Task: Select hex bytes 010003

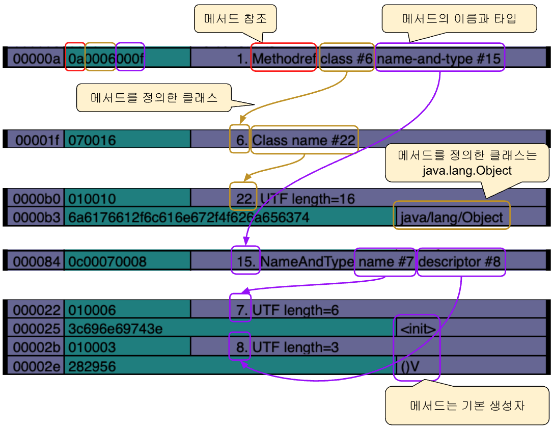Action: point(92,347)
